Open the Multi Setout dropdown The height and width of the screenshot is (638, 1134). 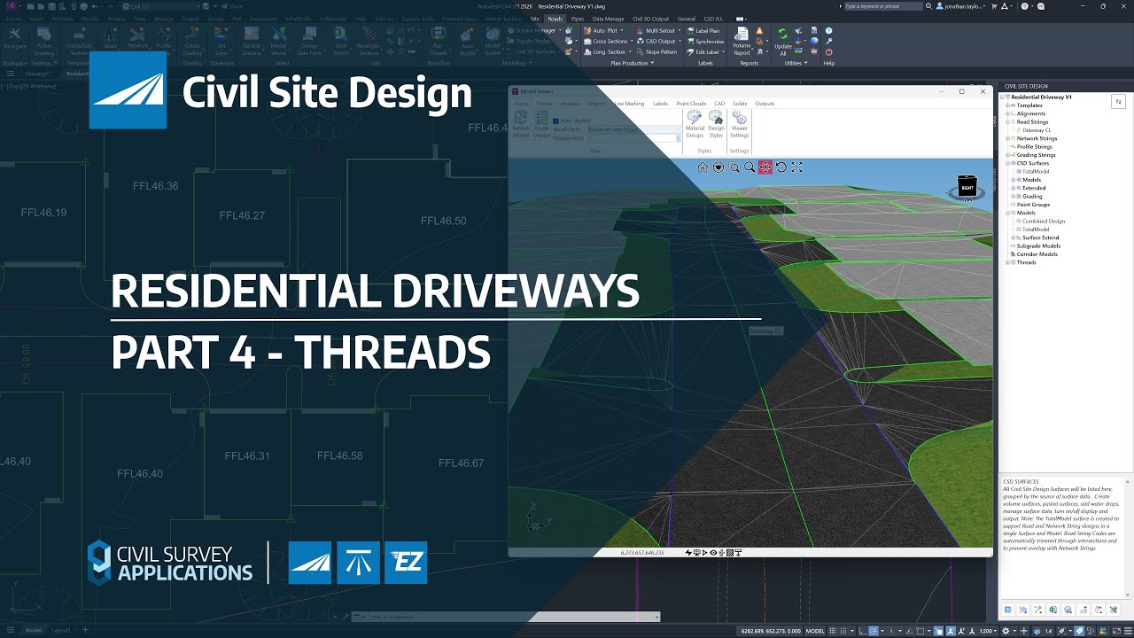[680, 31]
